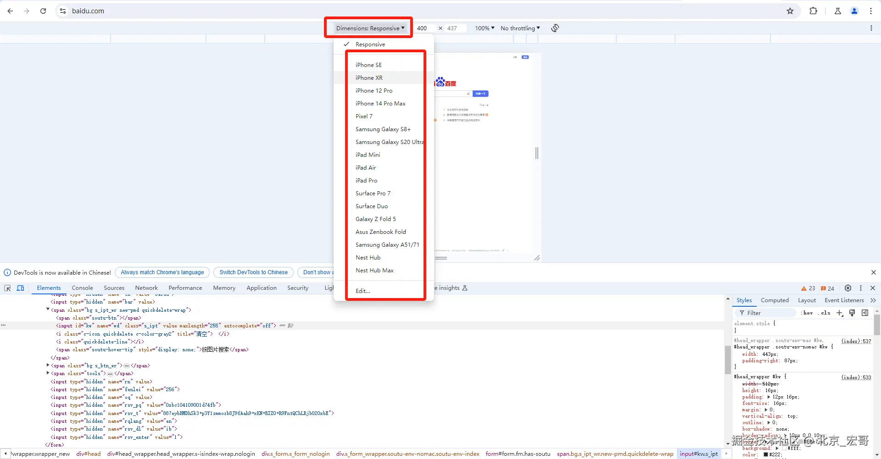Choose iPhone 12 Pro device
881x459 pixels.
click(385, 91)
